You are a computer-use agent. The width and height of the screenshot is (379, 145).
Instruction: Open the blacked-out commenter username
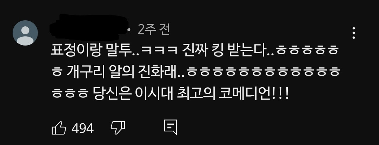(x=88, y=28)
